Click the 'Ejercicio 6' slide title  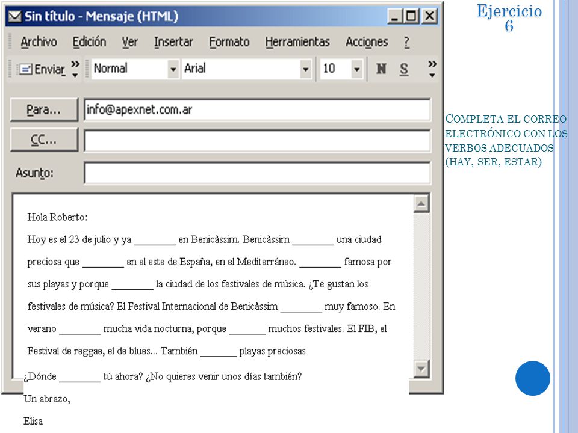509,17
